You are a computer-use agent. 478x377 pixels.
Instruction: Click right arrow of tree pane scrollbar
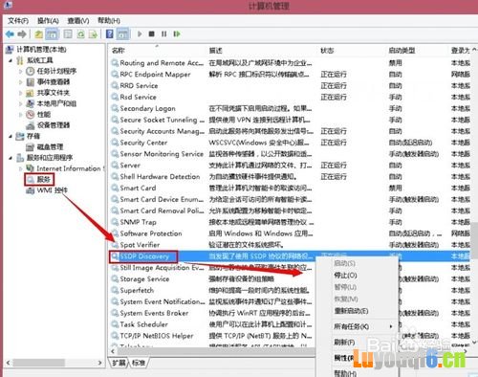[99, 363]
